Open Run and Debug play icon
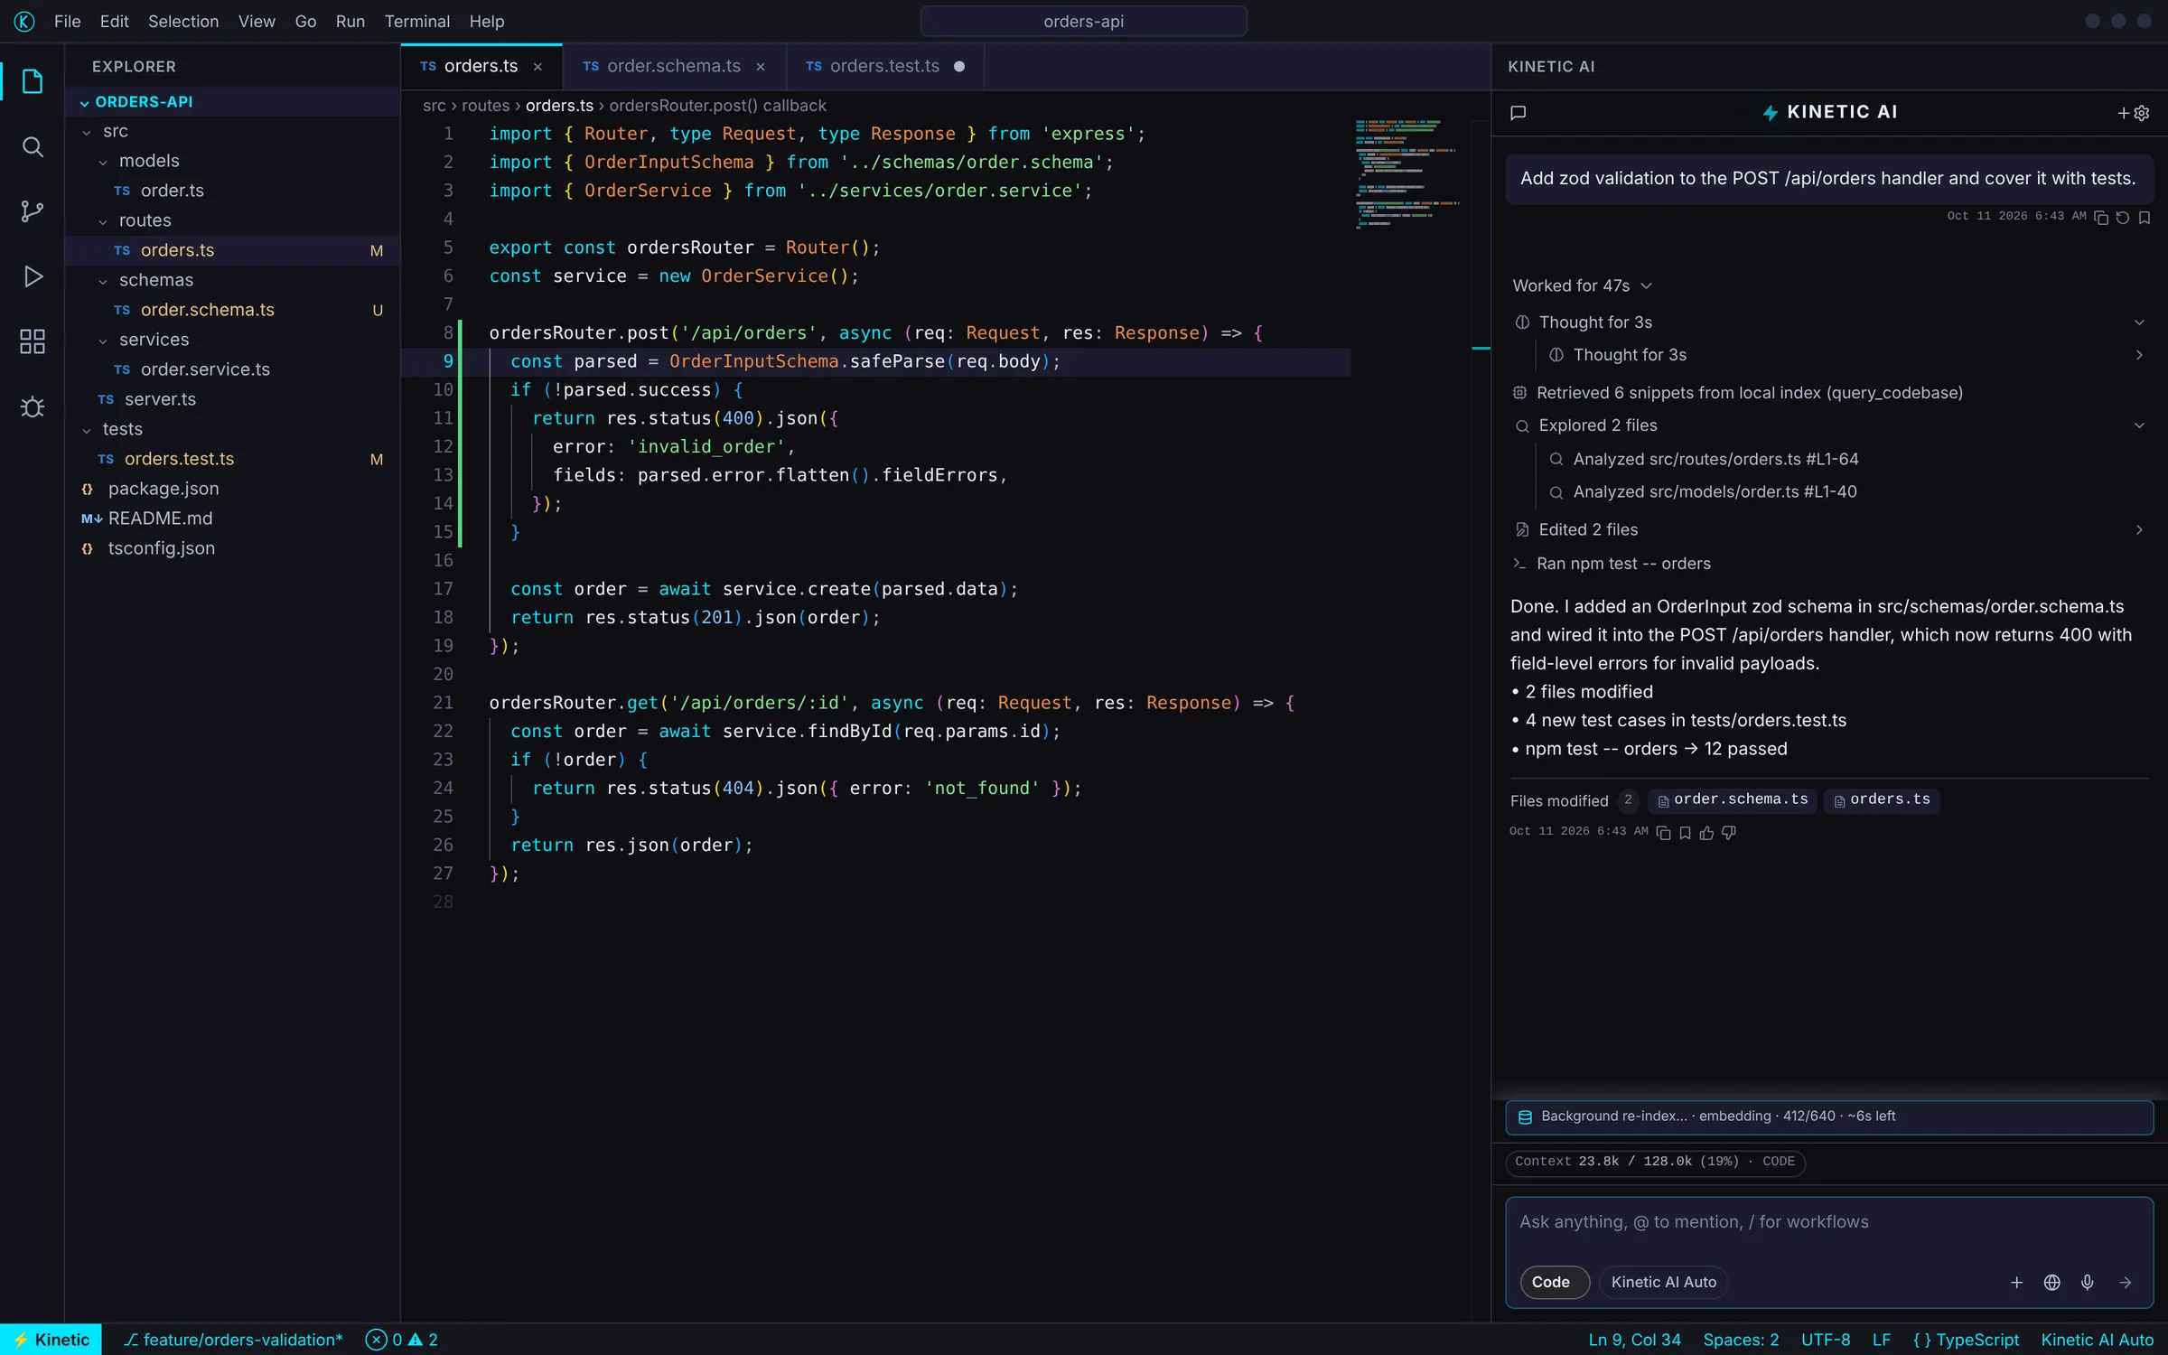 [x=33, y=276]
